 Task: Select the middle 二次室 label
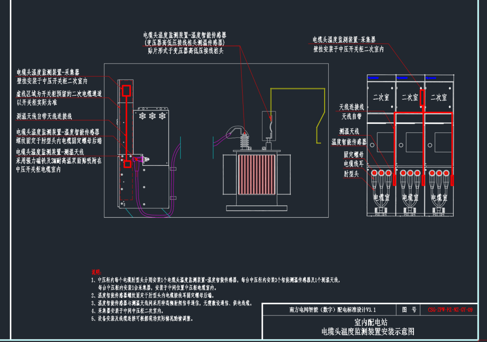click(410, 97)
